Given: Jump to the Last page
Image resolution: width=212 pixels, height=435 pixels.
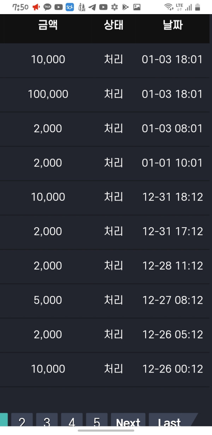Looking at the screenshot, I should 170,421.
